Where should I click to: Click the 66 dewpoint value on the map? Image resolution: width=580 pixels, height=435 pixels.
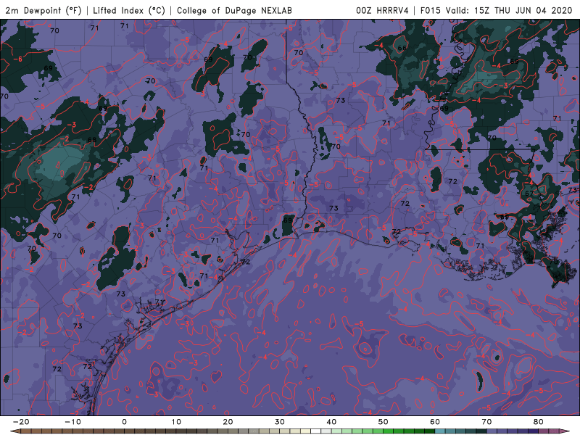point(402,48)
